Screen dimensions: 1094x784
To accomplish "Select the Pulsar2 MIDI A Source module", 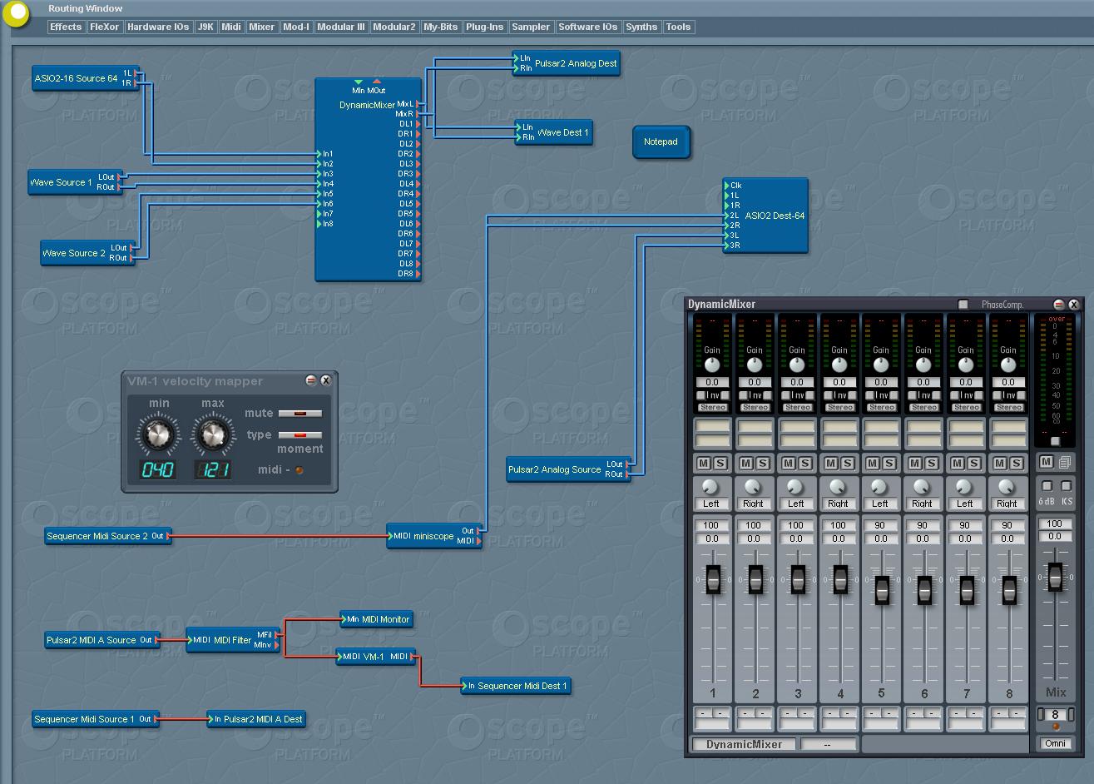I will tap(102, 640).
